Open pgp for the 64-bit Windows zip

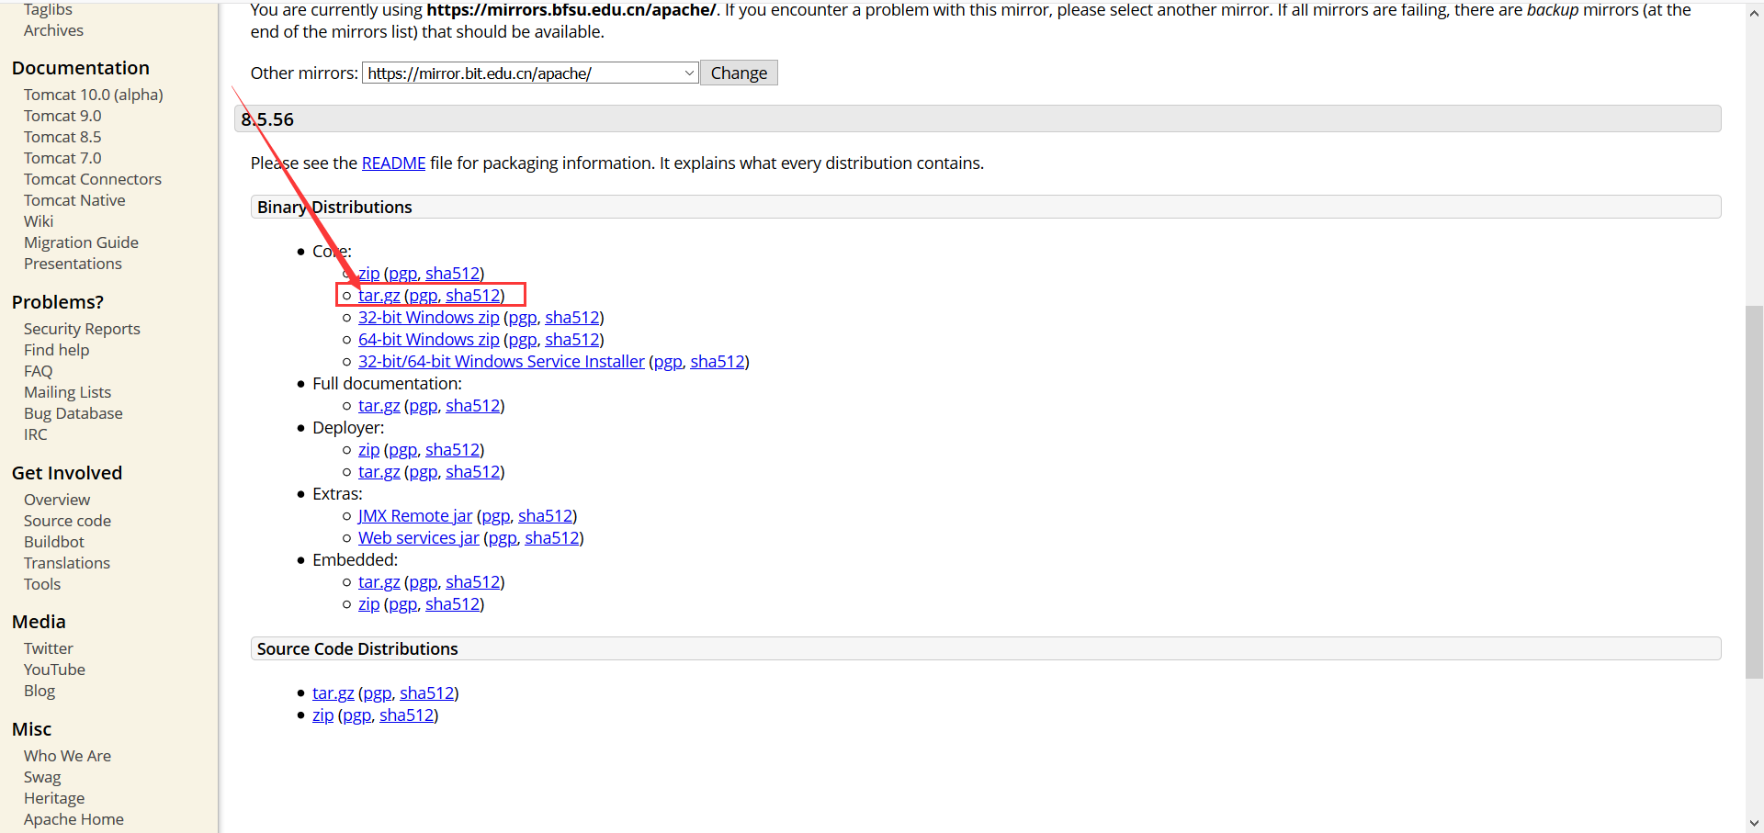522,339
